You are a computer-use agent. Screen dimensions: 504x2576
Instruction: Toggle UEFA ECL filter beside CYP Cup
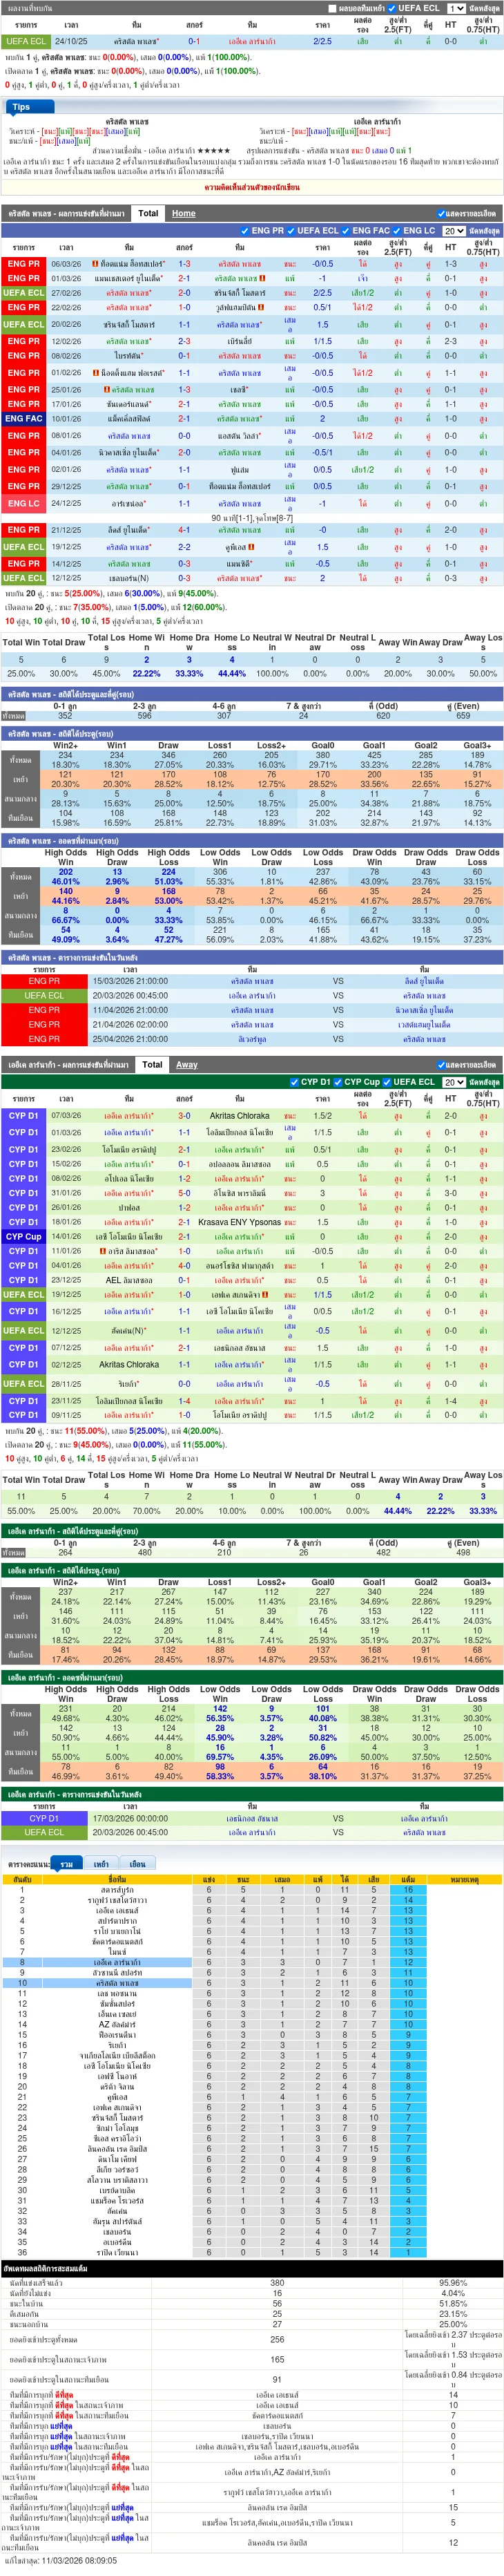pos(387,1082)
